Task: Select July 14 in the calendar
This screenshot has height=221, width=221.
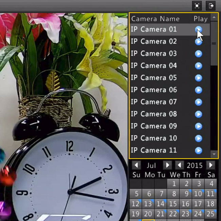Action: pyautogui.click(x=161, y=204)
